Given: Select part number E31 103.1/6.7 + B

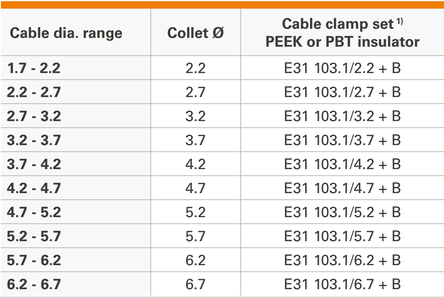Looking at the screenshot, I should pyautogui.click(x=342, y=284).
